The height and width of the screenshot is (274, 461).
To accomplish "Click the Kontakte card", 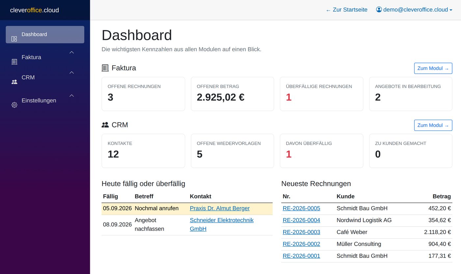I will point(143,151).
